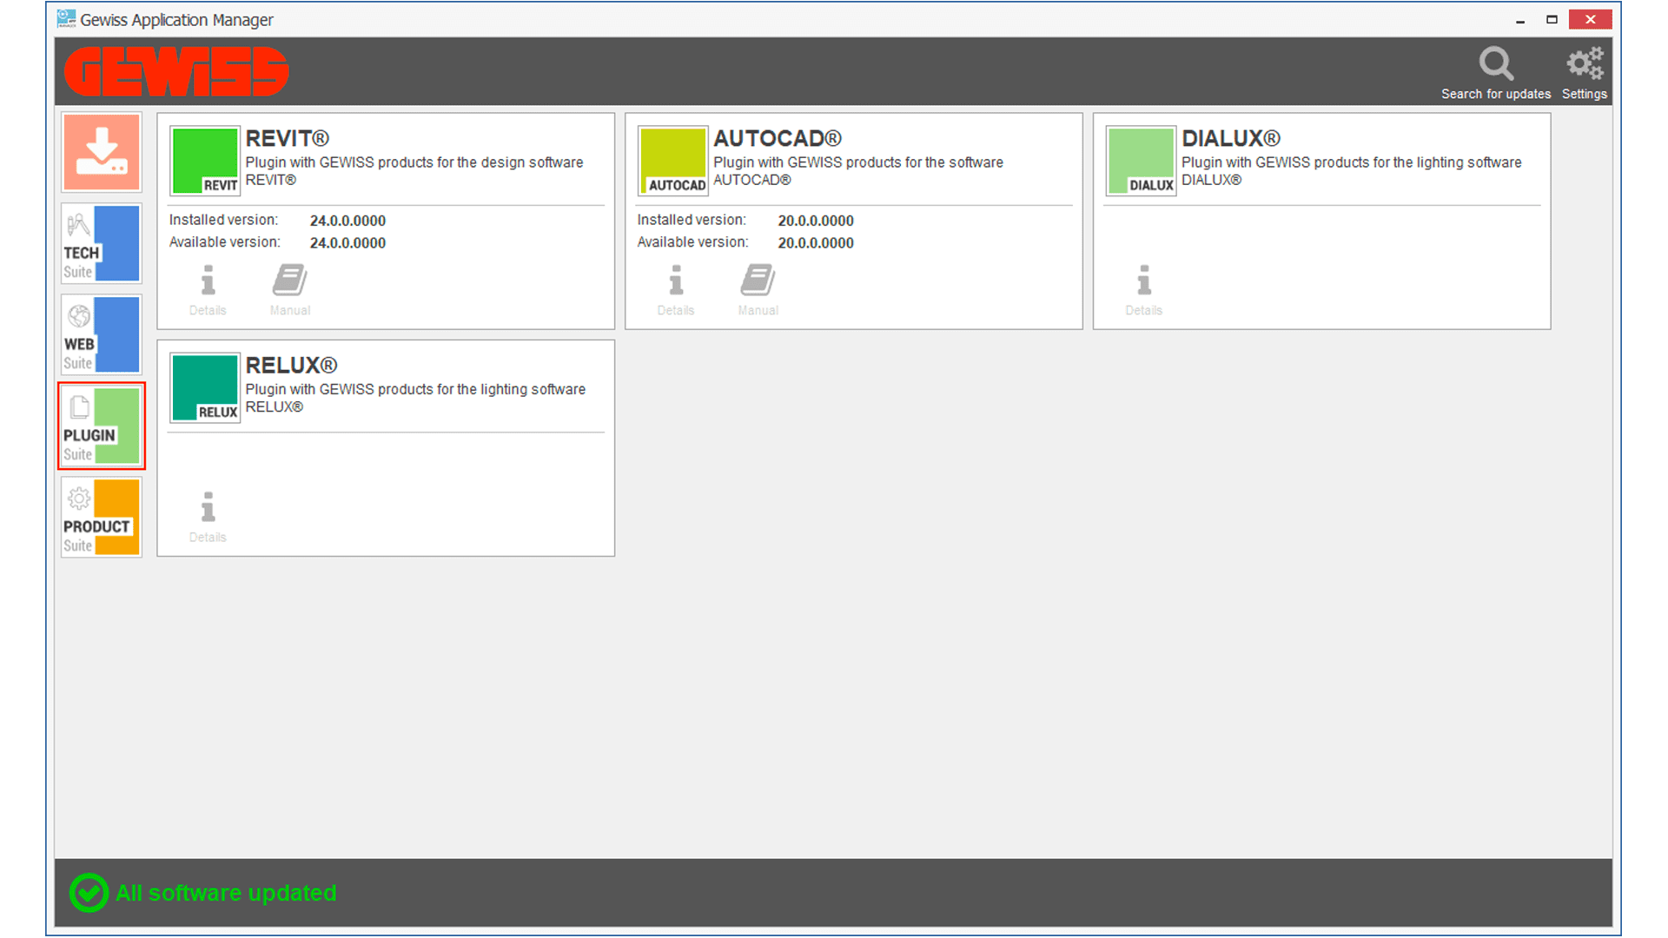Minimize the Gewiss Application Manager window
The image size is (1668, 938).
tap(1520, 20)
